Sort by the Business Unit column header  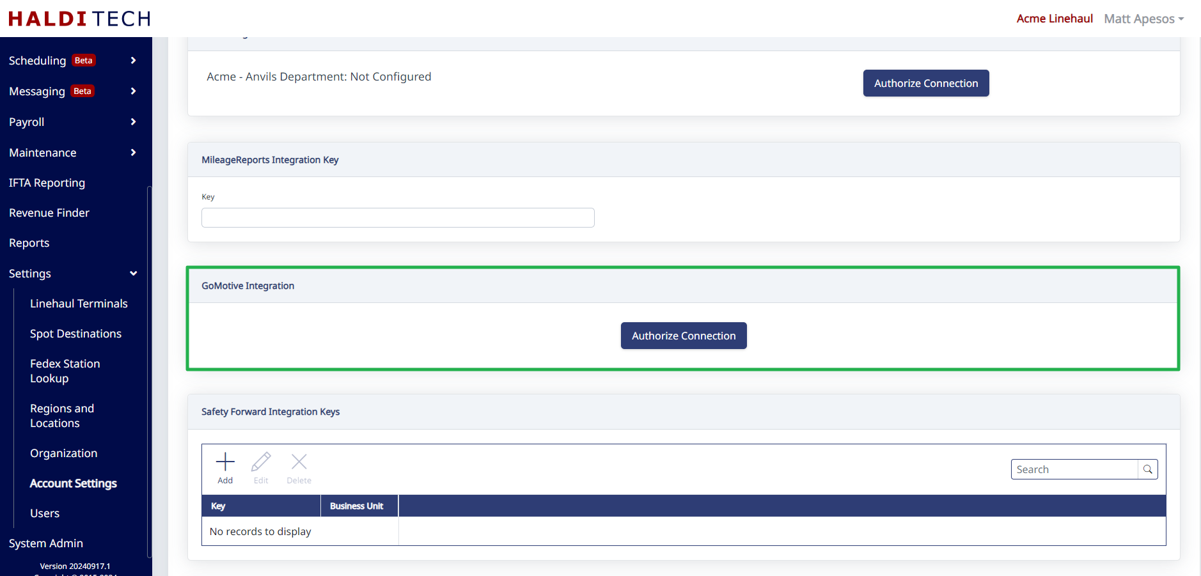pos(357,506)
